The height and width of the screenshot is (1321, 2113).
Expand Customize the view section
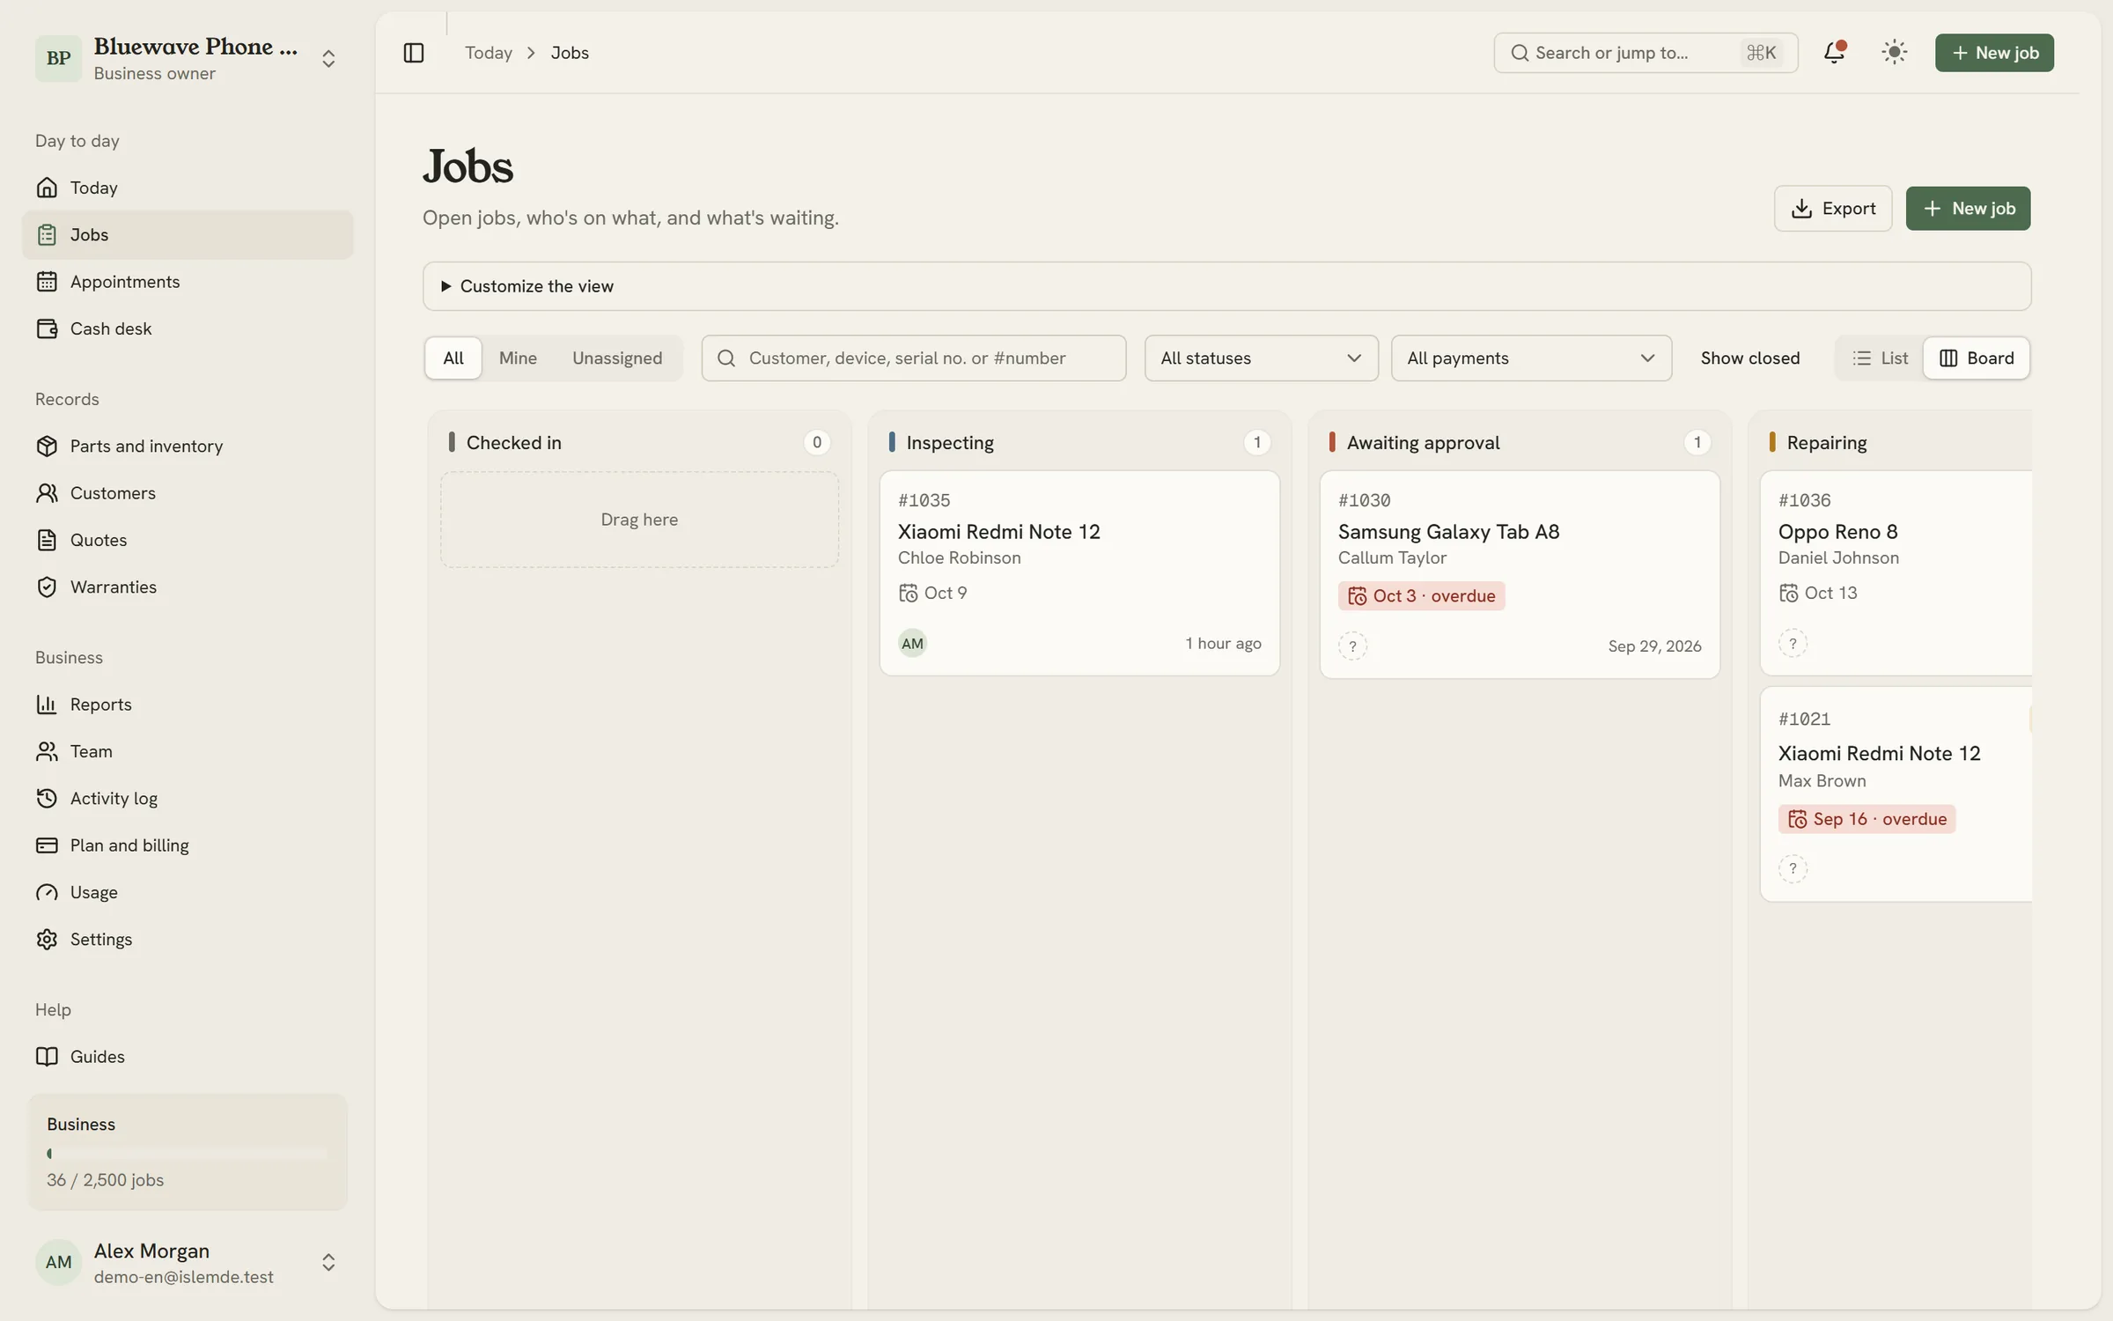point(1226,286)
